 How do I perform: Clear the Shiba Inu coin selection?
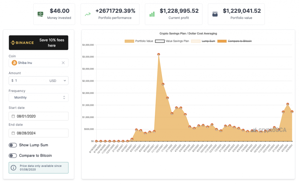click(x=63, y=63)
